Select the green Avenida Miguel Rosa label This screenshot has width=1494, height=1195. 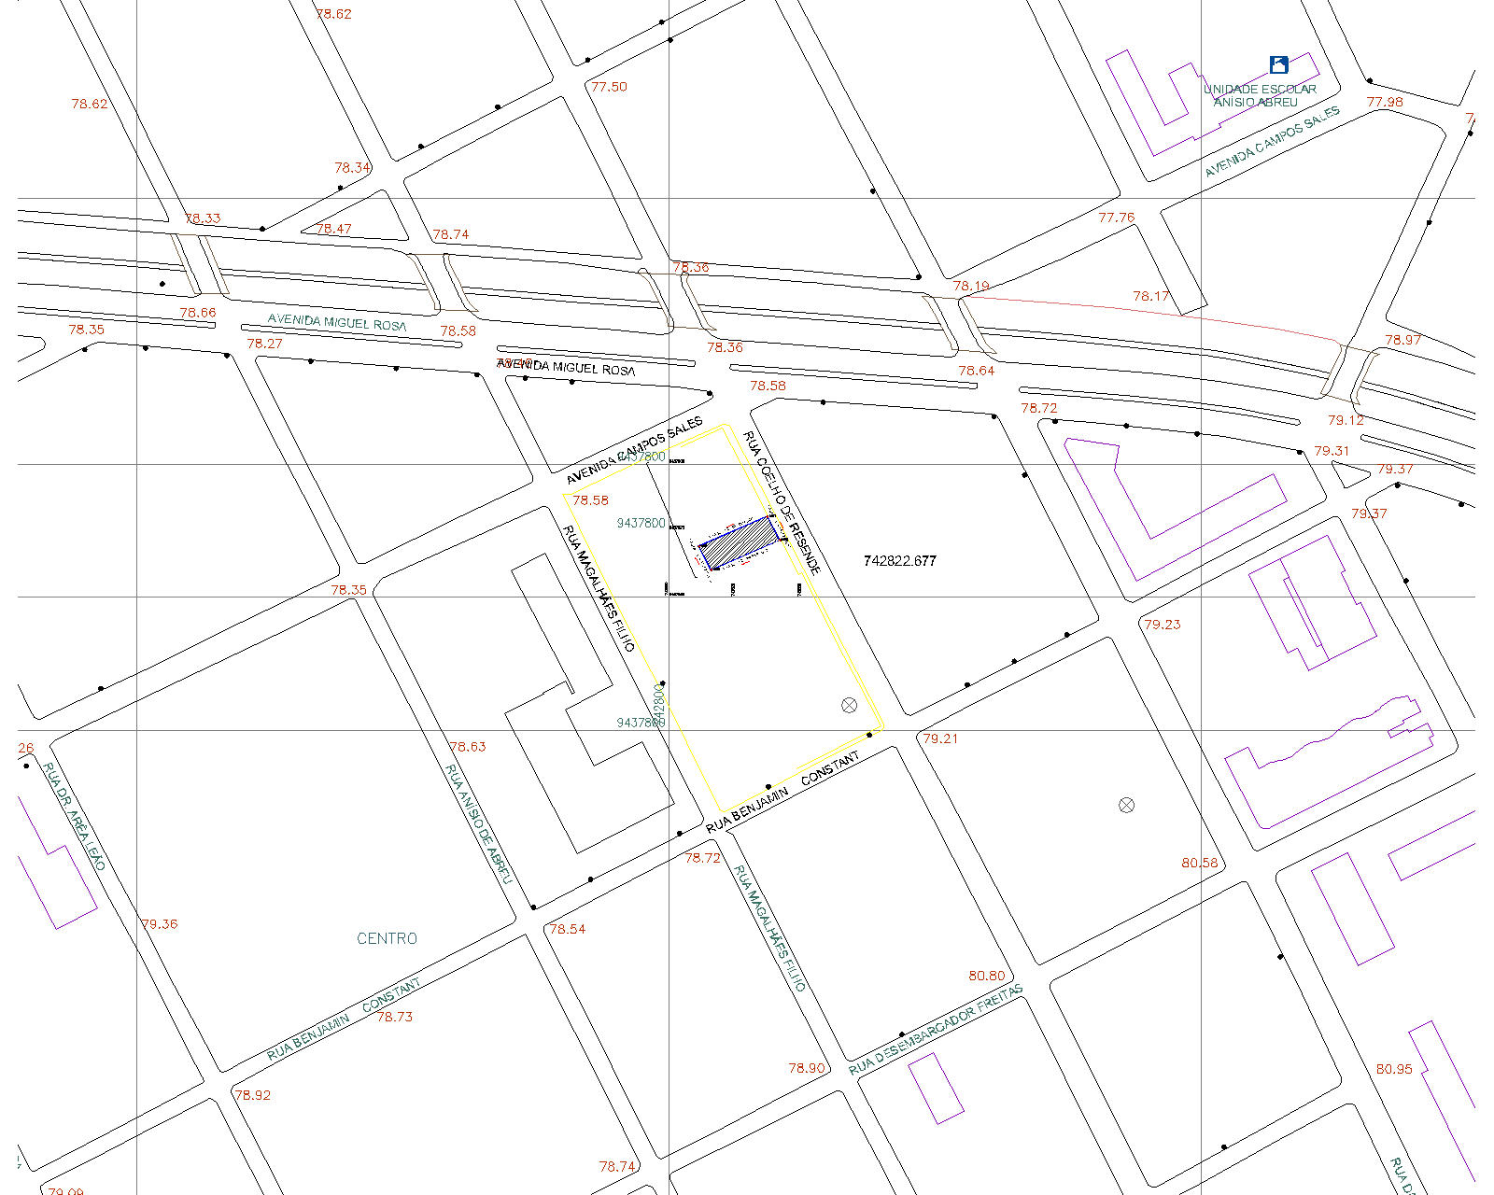pyautogui.click(x=337, y=322)
